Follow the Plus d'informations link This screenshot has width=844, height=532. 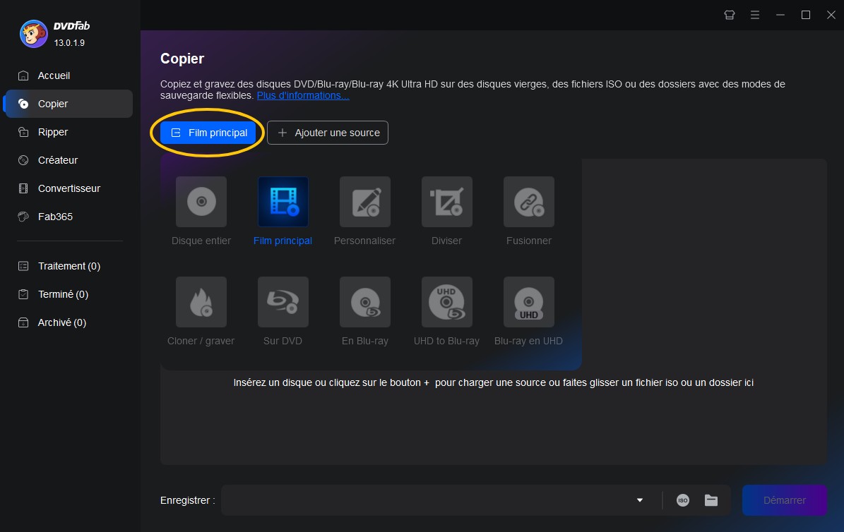pyautogui.click(x=303, y=96)
